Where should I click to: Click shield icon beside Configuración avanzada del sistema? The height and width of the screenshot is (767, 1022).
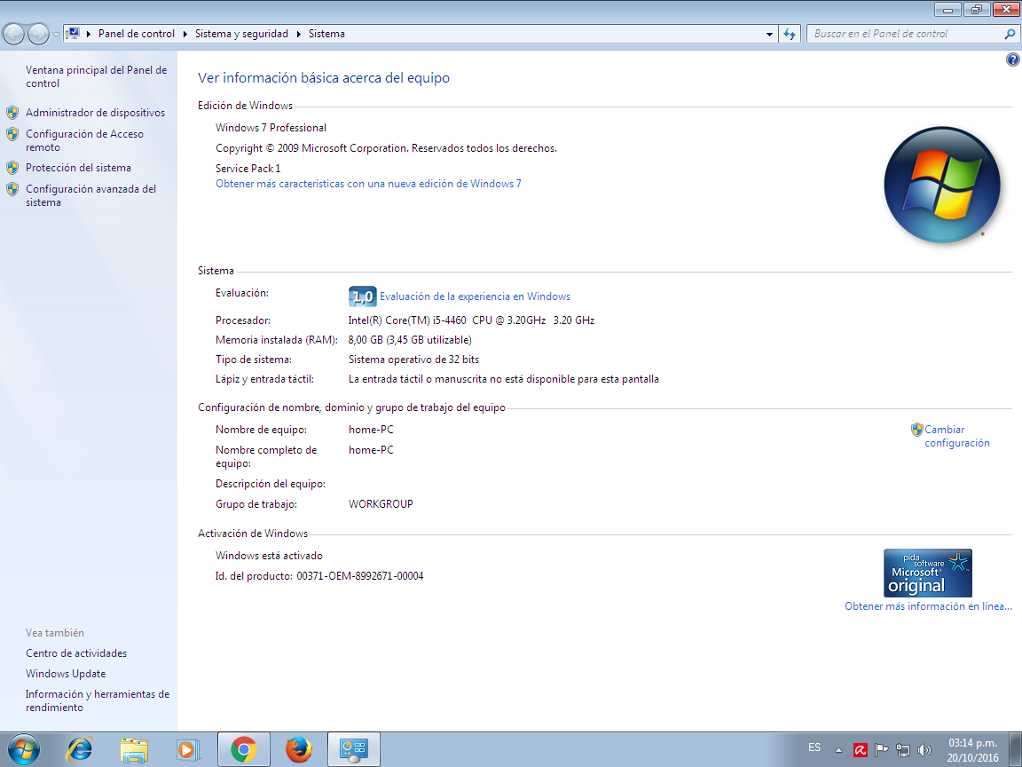[x=12, y=189]
